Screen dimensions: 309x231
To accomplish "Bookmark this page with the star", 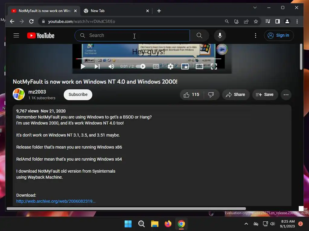I will click(x=256, y=21).
